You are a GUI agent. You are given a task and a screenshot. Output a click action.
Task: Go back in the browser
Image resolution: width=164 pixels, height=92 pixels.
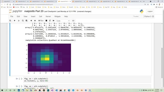[x=2, y=5]
